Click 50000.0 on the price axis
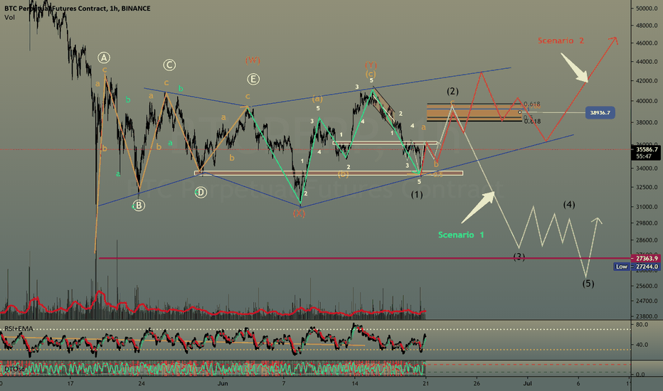Image resolution: width=663 pixels, height=391 pixels. (x=647, y=9)
